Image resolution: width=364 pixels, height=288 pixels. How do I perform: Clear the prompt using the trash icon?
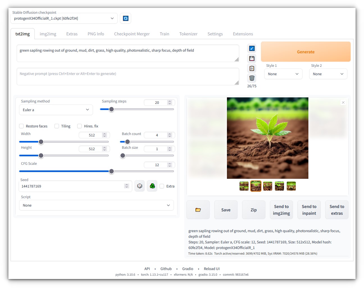pos(252,78)
